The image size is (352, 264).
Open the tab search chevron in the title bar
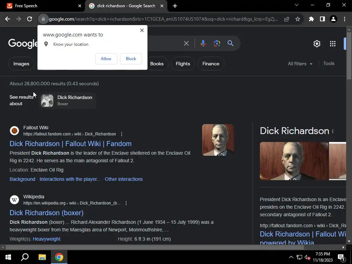click(x=297, y=5)
